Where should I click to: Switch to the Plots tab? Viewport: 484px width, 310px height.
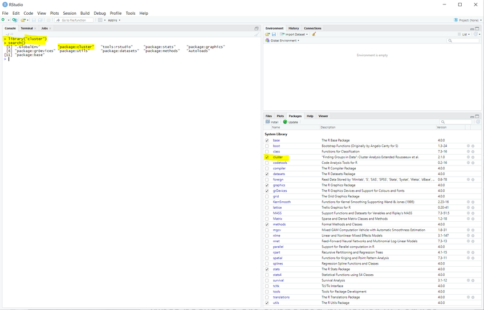pyautogui.click(x=280, y=116)
